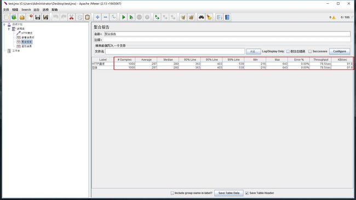
Task: Click Save Table Data button
Action: (x=228, y=193)
